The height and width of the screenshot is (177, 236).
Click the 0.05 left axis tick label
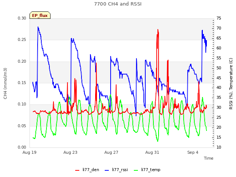point(22,126)
